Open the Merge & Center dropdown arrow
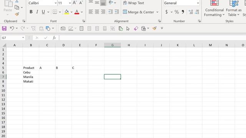 coord(157,12)
